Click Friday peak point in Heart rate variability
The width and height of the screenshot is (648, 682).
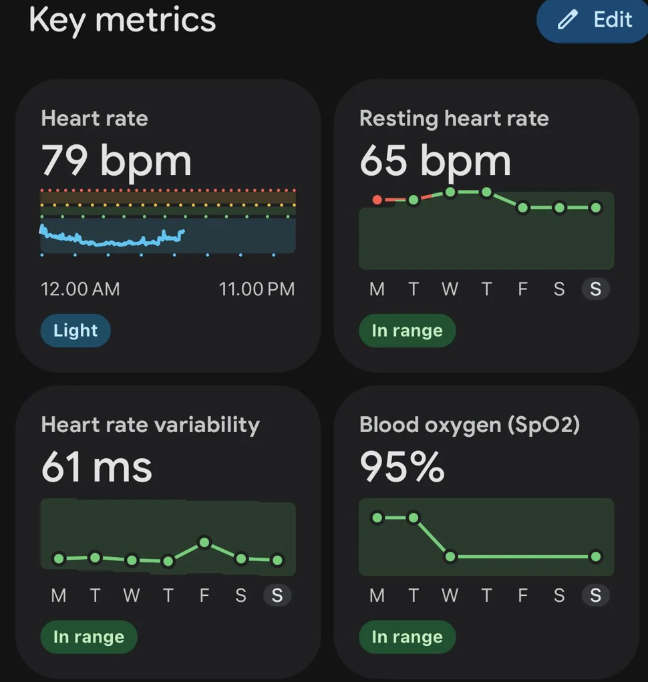[204, 542]
